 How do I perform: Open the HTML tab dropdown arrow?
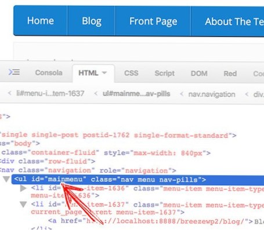[x=104, y=73]
